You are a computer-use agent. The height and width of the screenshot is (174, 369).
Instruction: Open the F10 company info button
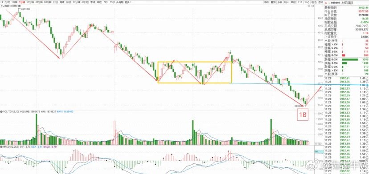(300, 2)
